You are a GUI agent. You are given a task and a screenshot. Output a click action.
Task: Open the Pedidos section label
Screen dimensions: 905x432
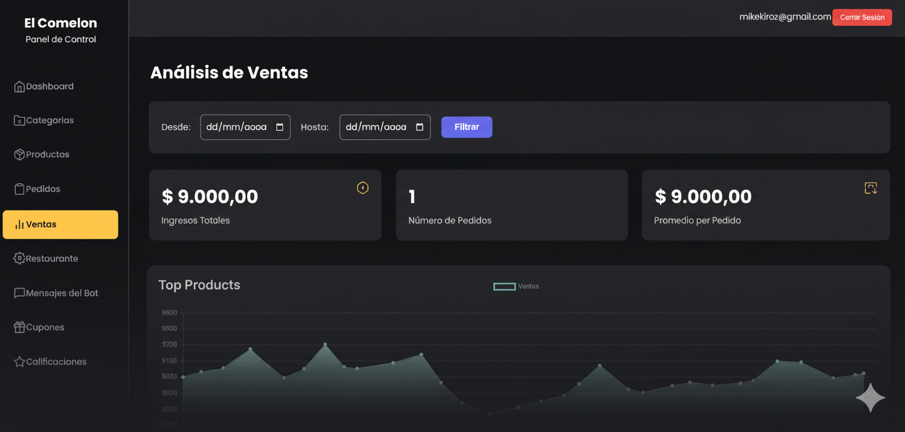(x=43, y=189)
